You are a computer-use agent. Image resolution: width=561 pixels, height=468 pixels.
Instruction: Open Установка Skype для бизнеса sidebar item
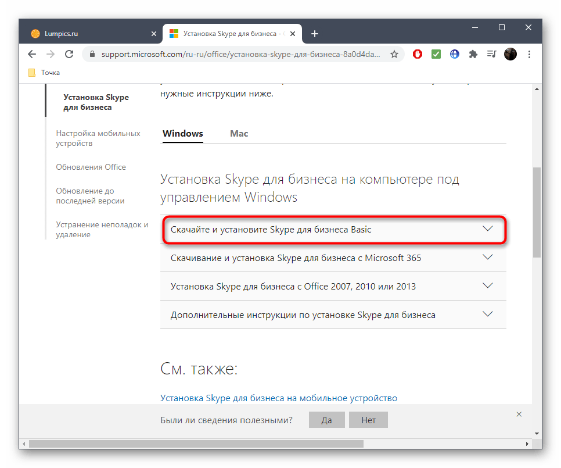click(96, 102)
